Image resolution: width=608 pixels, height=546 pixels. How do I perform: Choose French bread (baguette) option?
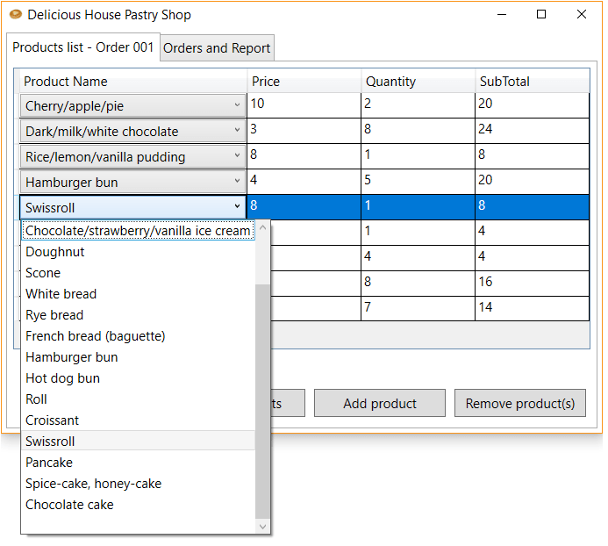click(x=95, y=336)
